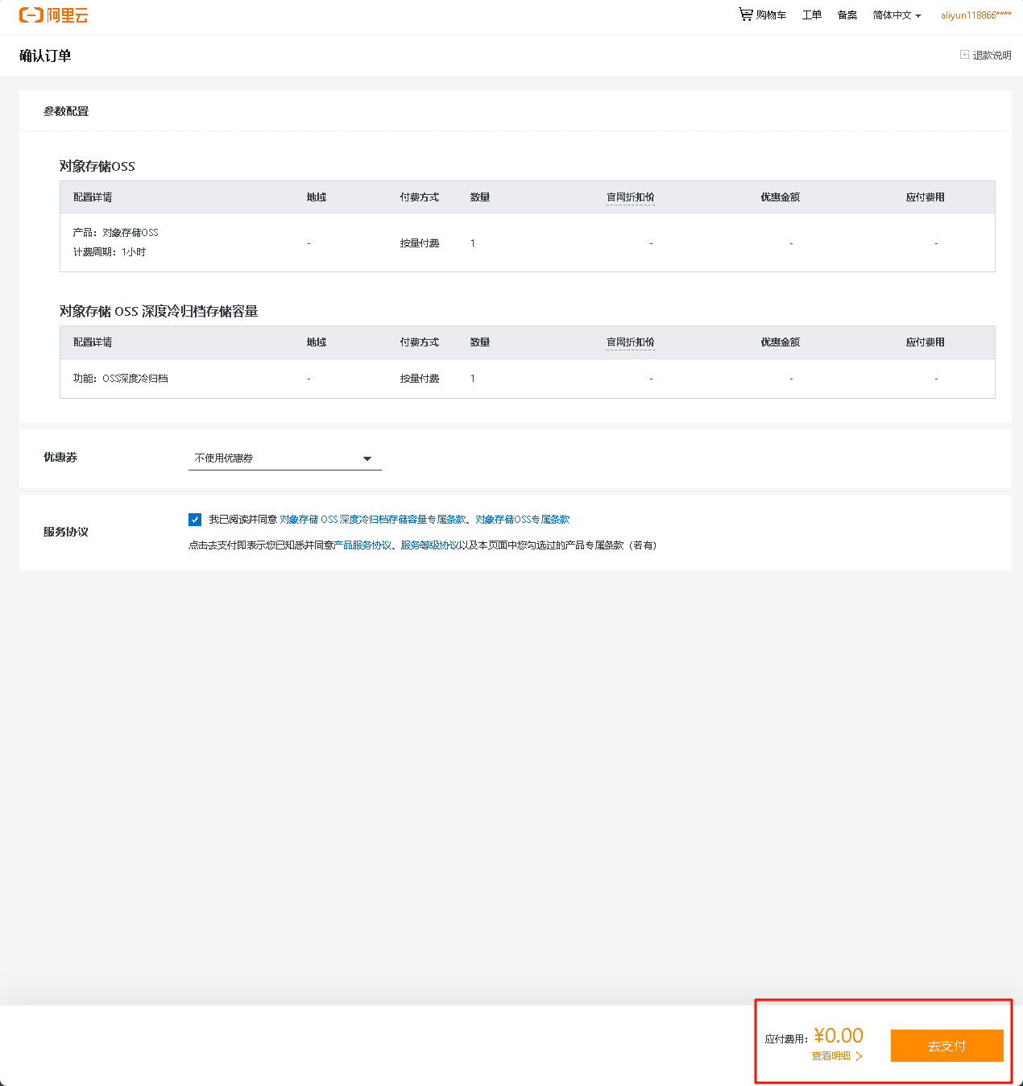Click 产品：对象存储OSS cell
Image resolution: width=1023 pixels, height=1086 pixels.
click(x=116, y=233)
